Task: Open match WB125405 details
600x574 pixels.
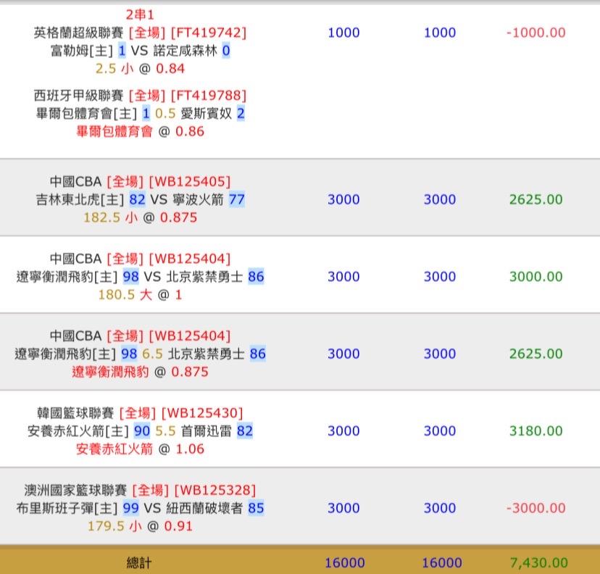Action: 189,182
